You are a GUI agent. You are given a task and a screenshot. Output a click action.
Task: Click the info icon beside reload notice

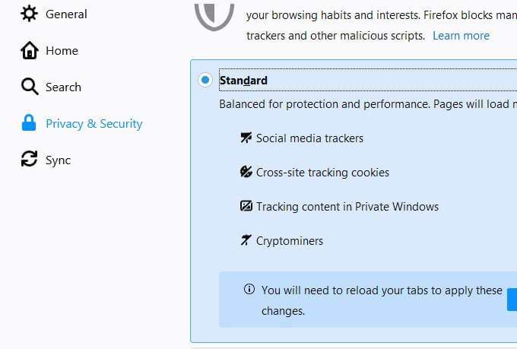click(249, 290)
